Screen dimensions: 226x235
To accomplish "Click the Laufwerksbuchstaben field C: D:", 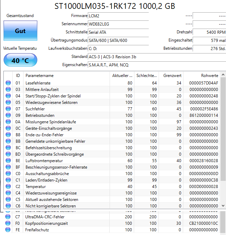I will [118, 49].
